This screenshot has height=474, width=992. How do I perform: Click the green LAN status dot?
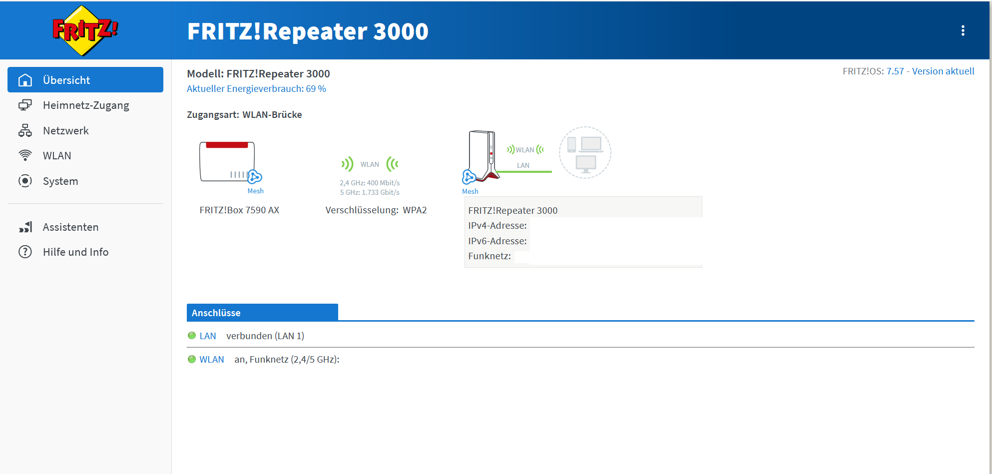tap(192, 336)
